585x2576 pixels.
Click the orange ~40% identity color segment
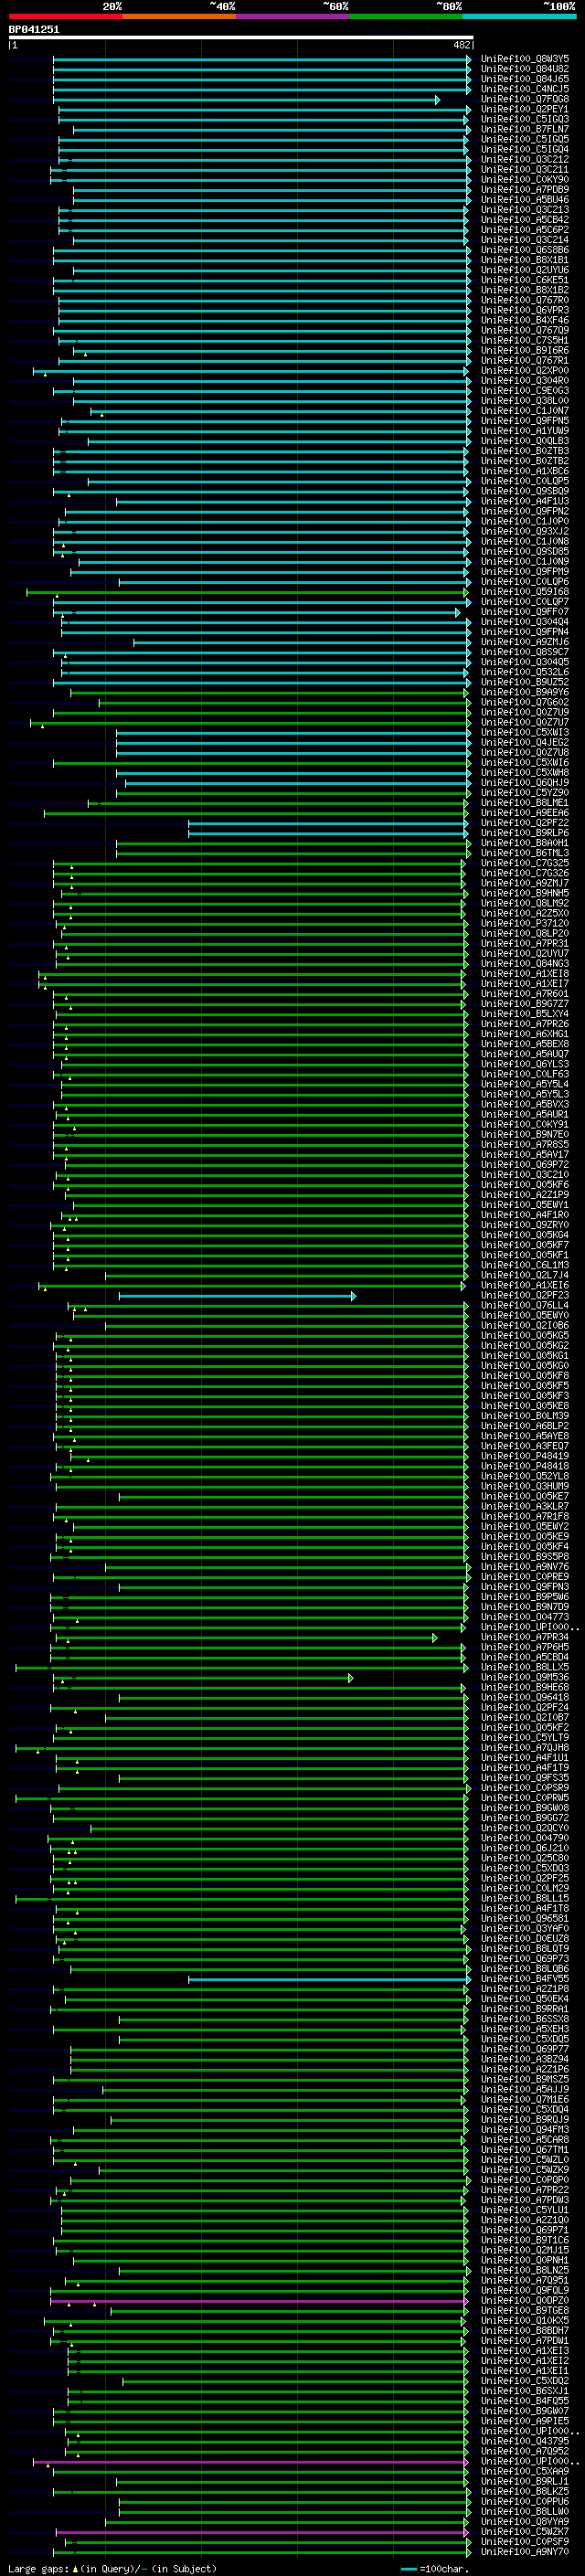(x=179, y=16)
